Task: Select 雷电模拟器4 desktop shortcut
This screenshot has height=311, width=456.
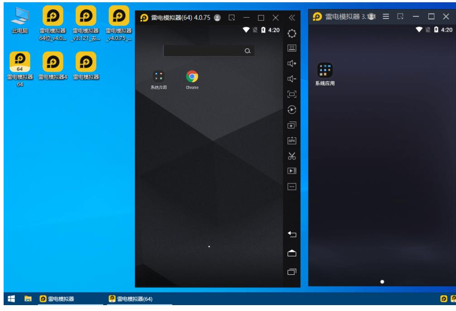Action: [x=53, y=66]
